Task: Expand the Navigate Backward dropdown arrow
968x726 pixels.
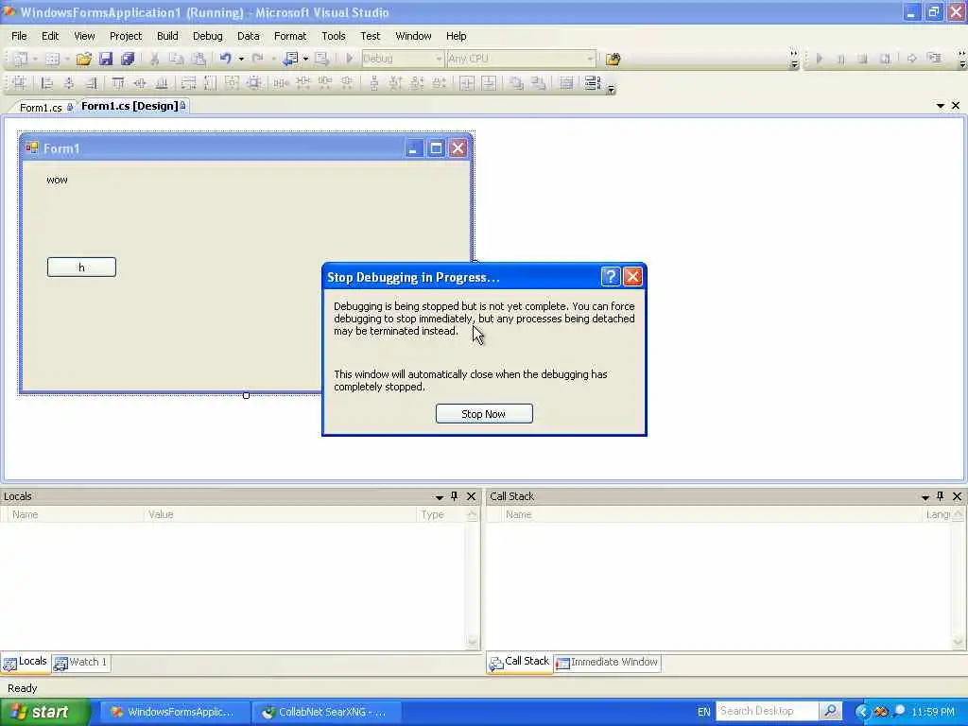Action: 305,60
